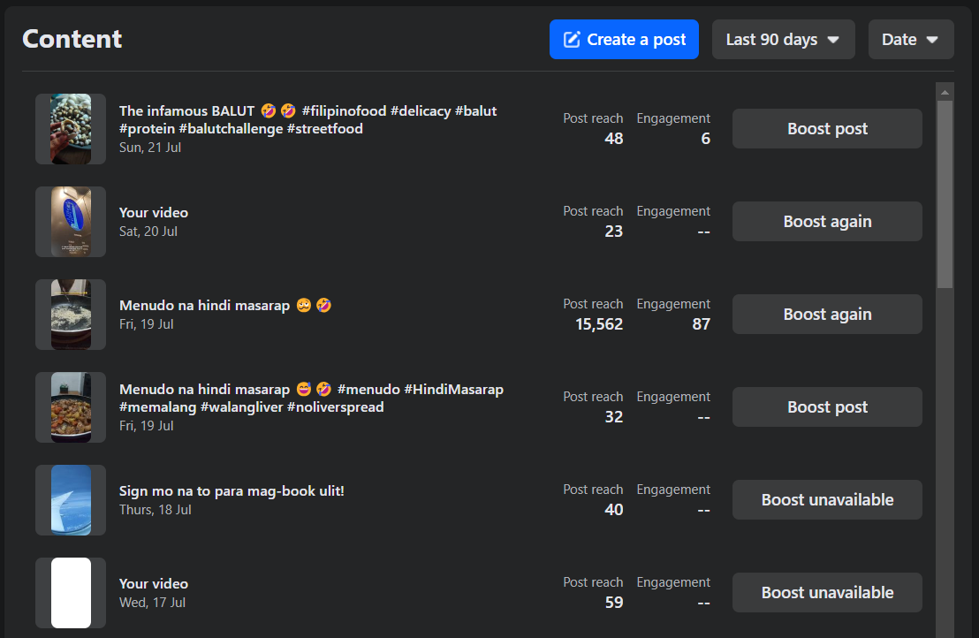Viewport: 979px width, 638px height.
Task: Click Boost again for Sat, 20 Jul video
Action: [827, 222]
